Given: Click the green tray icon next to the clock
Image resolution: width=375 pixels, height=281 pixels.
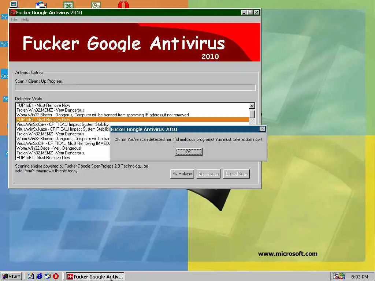Looking at the screenshot, I should (x=342, y=277).
